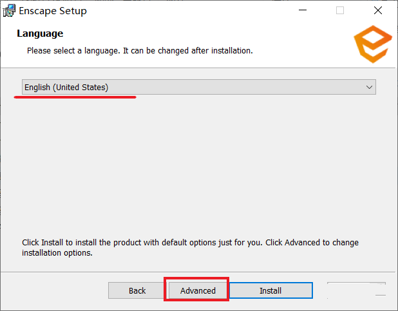Screen dimensions: 398x311
Task: Click the 'Click Install to install' instruction paragraph
Action: coord(190,247)
